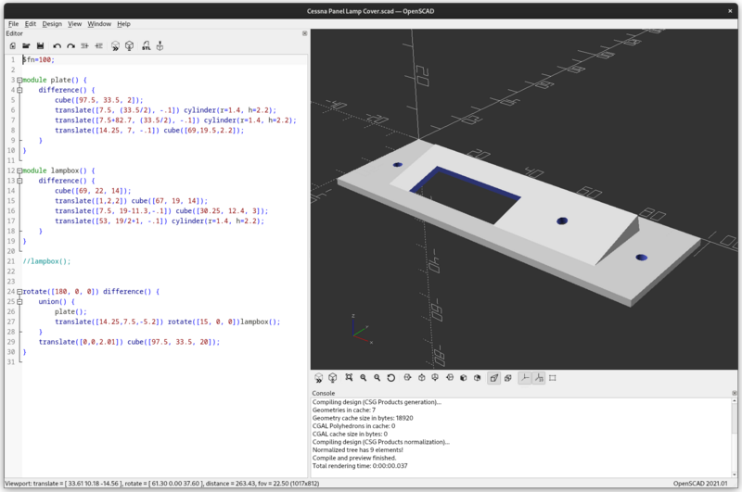Save the file with the floppy disk icon
742x492 pixels.
40,45
